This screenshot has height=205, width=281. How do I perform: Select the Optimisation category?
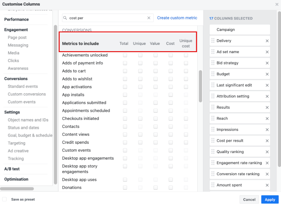coord(16,179)
